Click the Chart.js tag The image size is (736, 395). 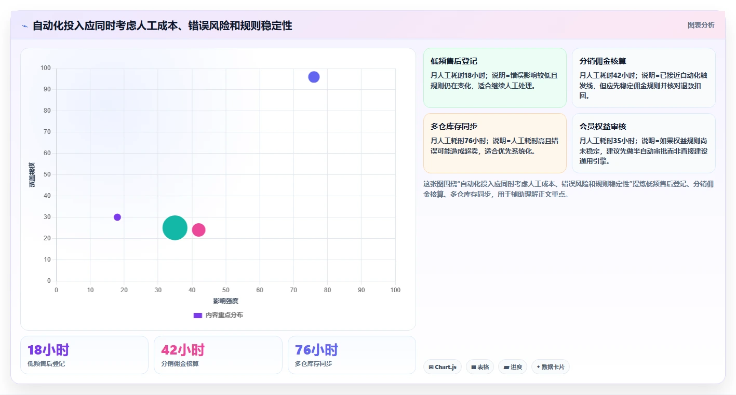click(443, 367)
